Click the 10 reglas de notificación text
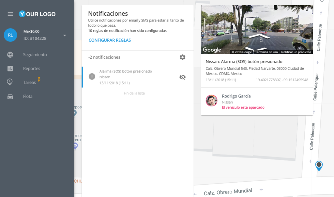Image resolution: width=334 pixels, height=197 pixels. [x=128, y=31]
